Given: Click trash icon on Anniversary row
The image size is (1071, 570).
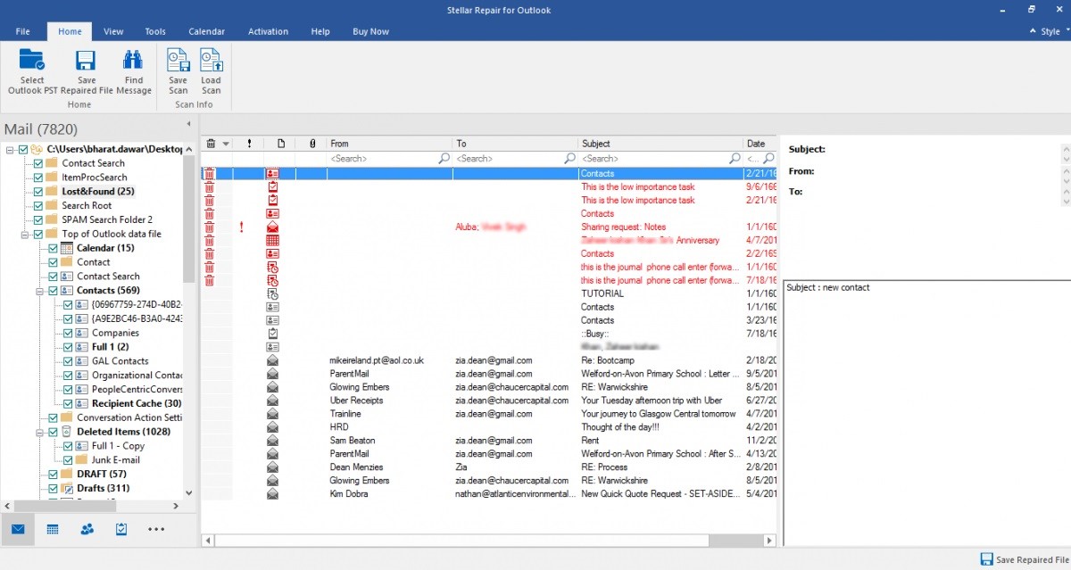Looking at the screenshot, I should (x=209, y=241).
